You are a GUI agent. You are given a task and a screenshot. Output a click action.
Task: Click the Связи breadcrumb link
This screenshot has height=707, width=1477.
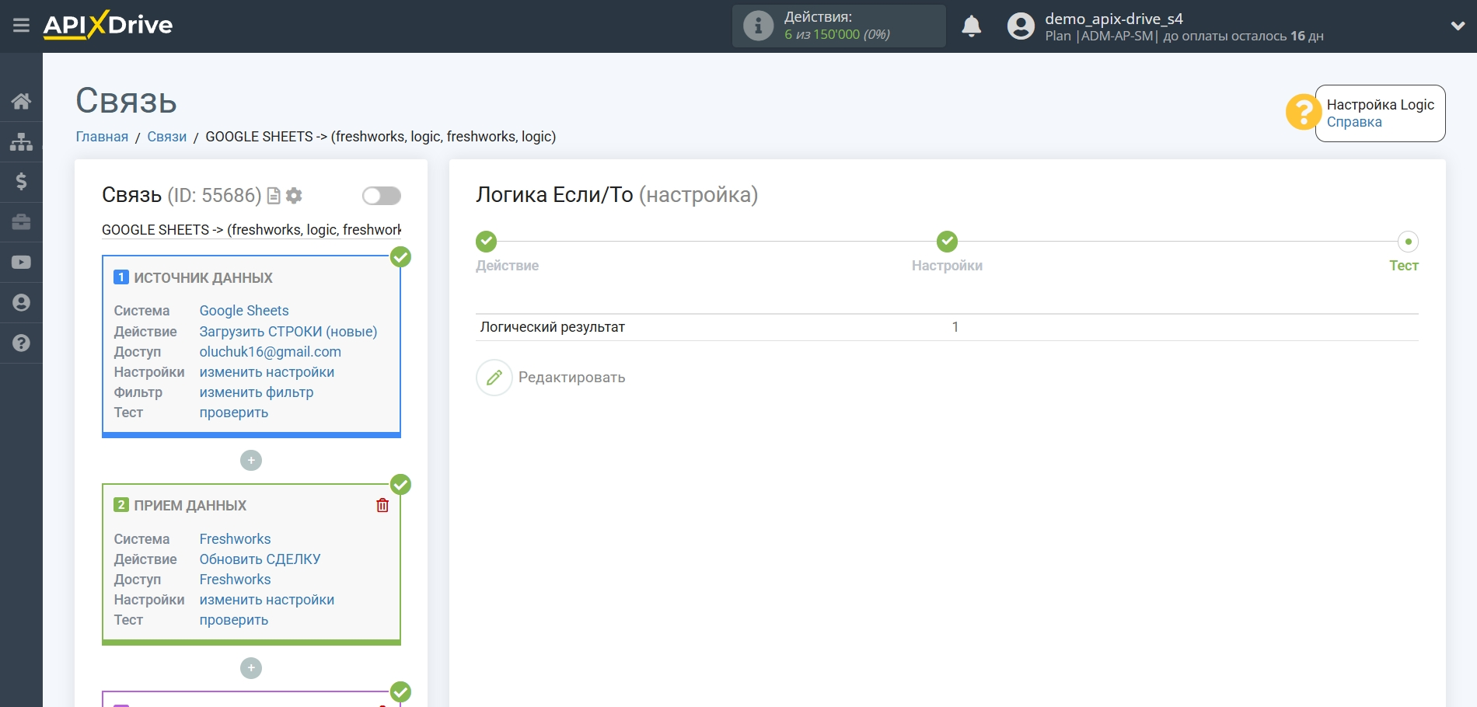166,137
